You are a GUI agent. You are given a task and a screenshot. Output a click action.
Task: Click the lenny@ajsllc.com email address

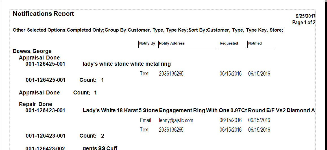[x=176, y=120]
